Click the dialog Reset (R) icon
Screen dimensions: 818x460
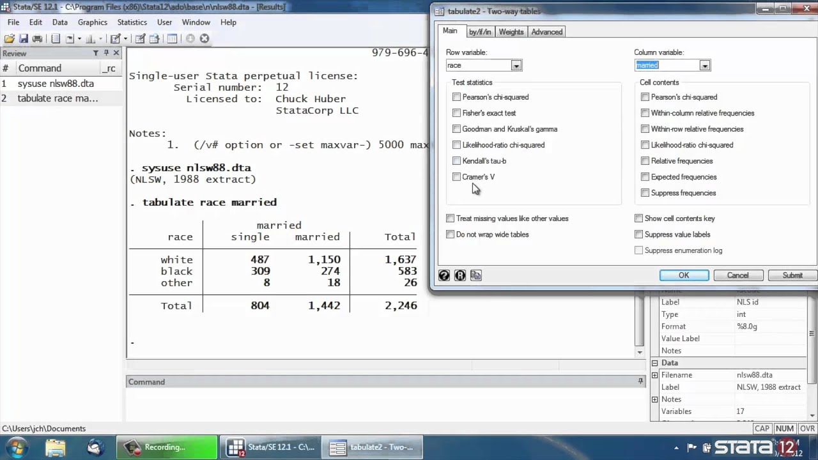point(460,275)
